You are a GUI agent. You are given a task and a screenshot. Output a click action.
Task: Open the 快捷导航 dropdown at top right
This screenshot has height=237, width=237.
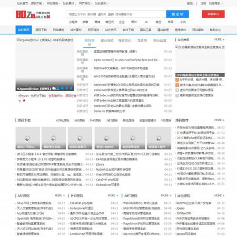click(216, 3)
